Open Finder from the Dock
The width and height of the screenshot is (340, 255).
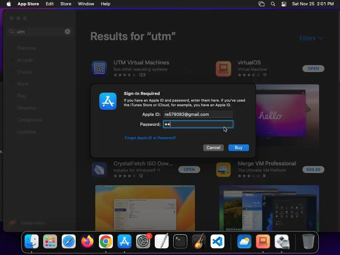point(32,241)
